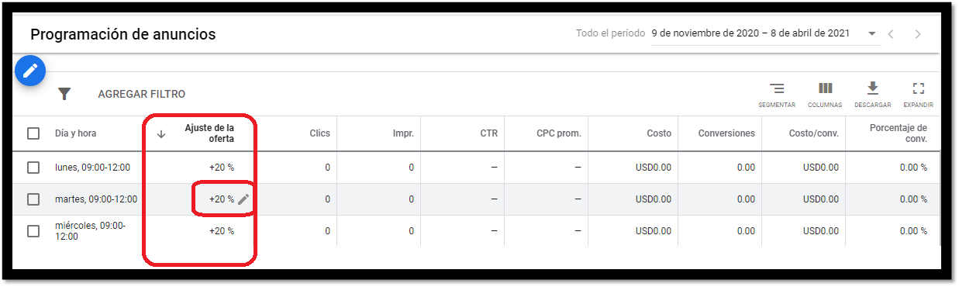Screen dimensions: 959x287
Task: Click AGREGAR FILTRO
Action: tap(142, 94)
